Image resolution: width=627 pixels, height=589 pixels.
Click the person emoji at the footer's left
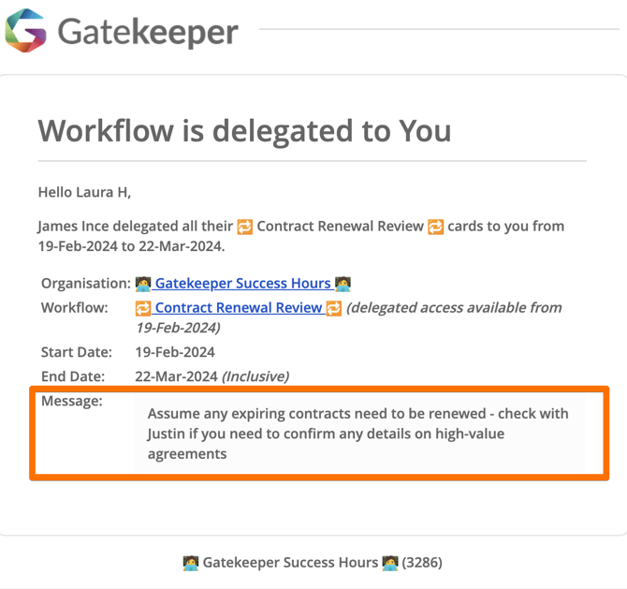191,563
